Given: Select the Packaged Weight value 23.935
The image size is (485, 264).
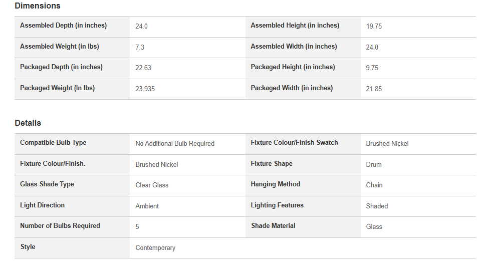Looking at the screenshot, I should coord(145,89).
